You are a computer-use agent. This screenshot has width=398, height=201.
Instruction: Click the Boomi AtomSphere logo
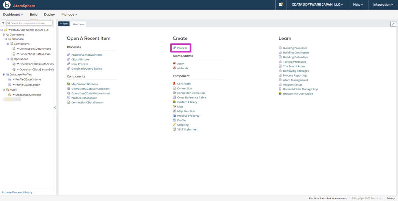(19, 5)
